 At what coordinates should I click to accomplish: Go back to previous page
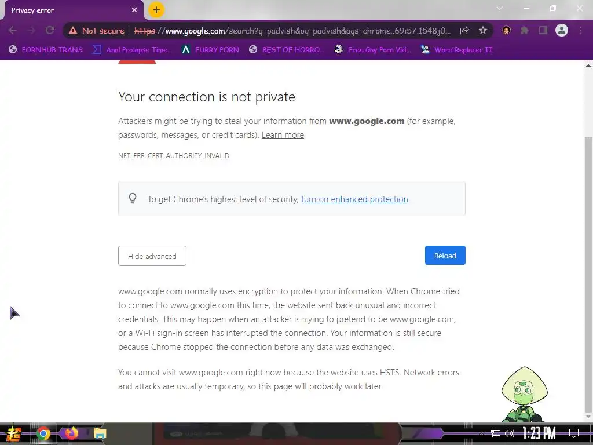(x=13, y=30)
